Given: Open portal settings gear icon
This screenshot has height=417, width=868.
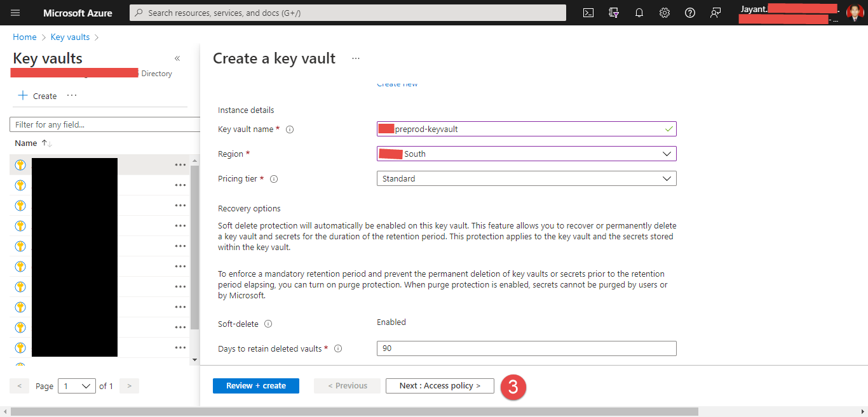Looking at the screenshot, I should coord(665,13).
